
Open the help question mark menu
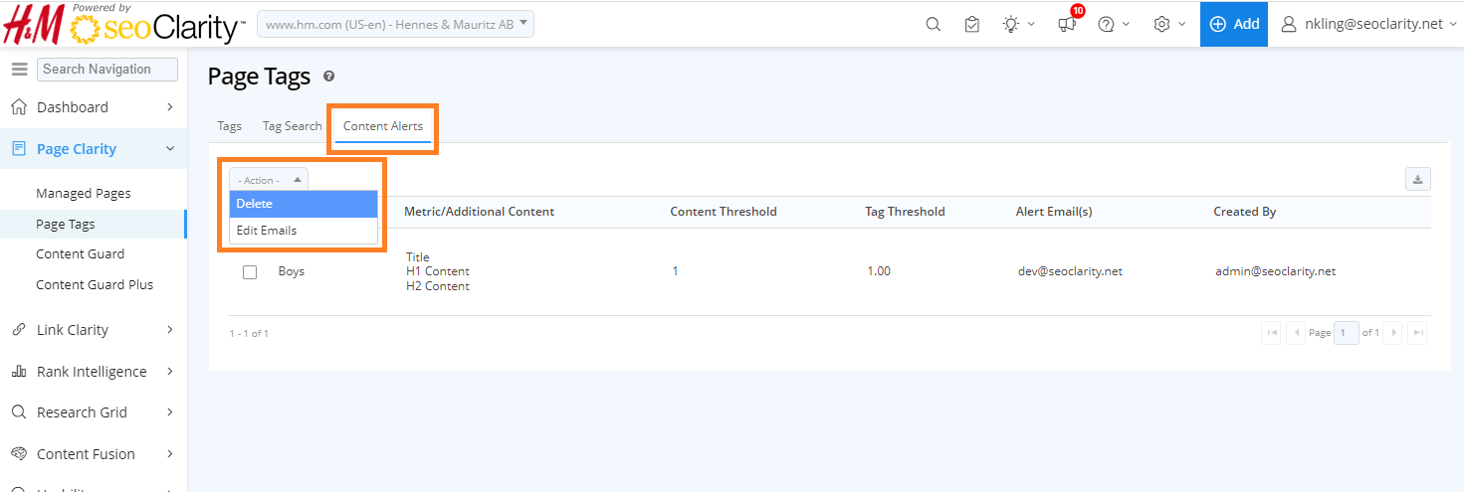(1106, 25)
